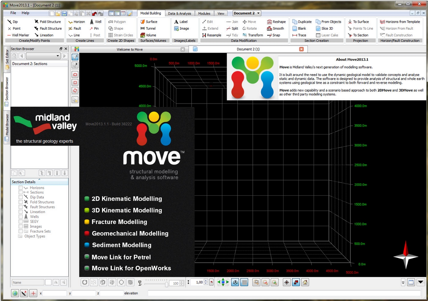Choose the Fold Structure tool

[47, 22]
